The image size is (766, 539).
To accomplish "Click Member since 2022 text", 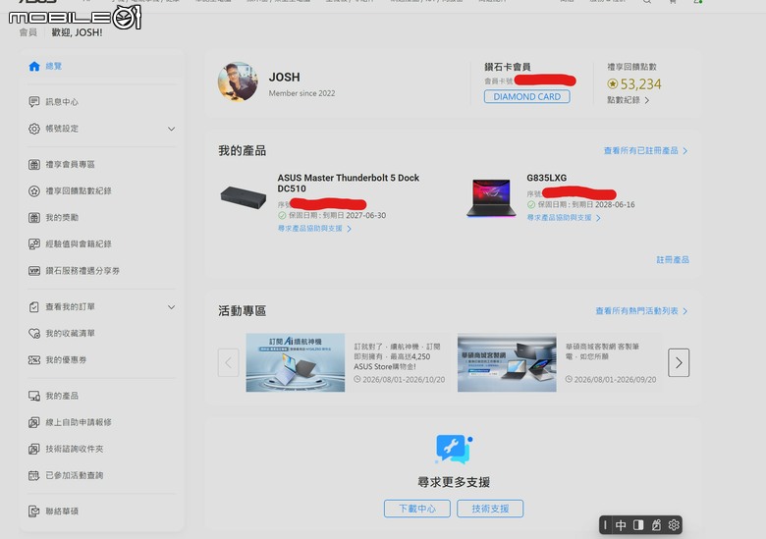I will click(x=301, y=93).
